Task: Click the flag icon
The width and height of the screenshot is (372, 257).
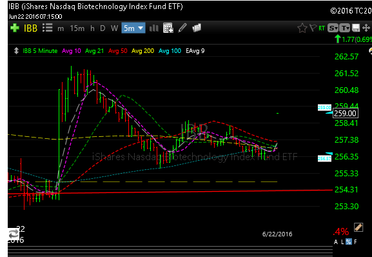Action: pyautogui.click(x=313, y=28)
